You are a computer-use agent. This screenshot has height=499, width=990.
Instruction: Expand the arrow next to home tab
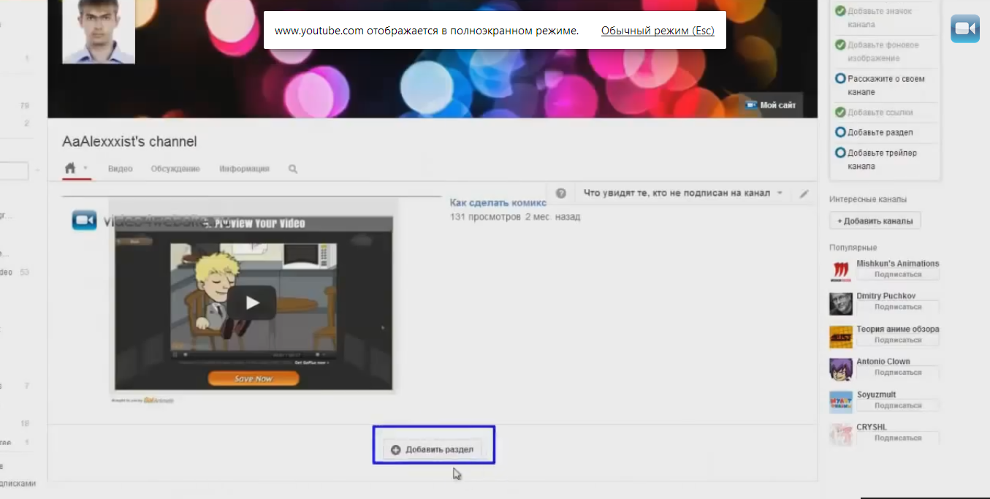[85, 168]
